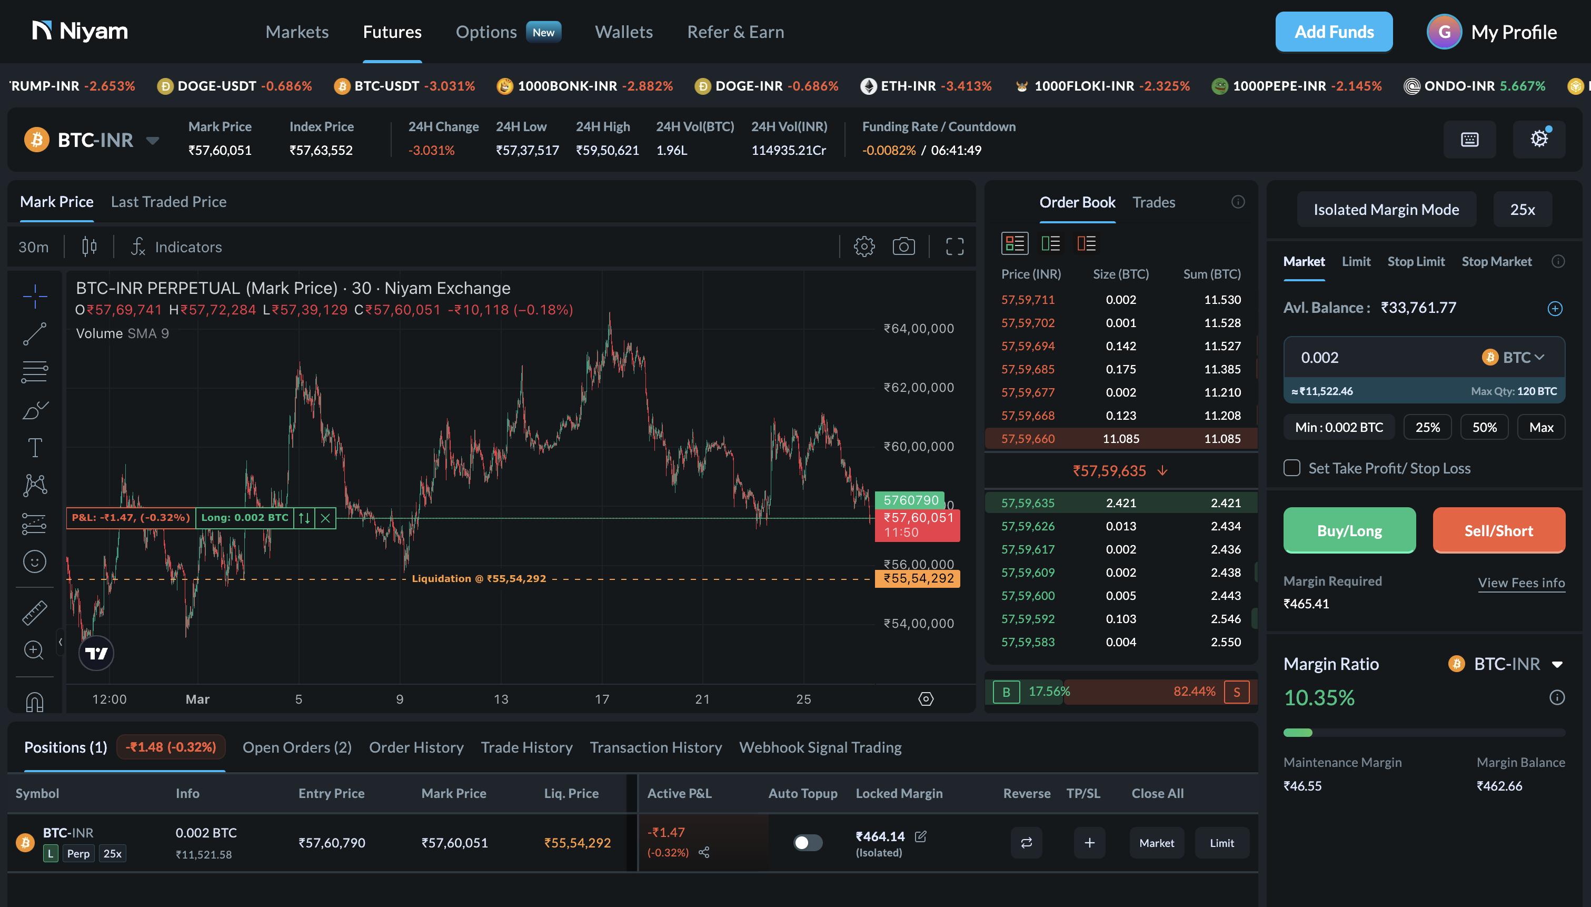Viewport: 1591px width, 907px height.
Task: Click the Buy/Long button
Action: [x=1349, y=530]
